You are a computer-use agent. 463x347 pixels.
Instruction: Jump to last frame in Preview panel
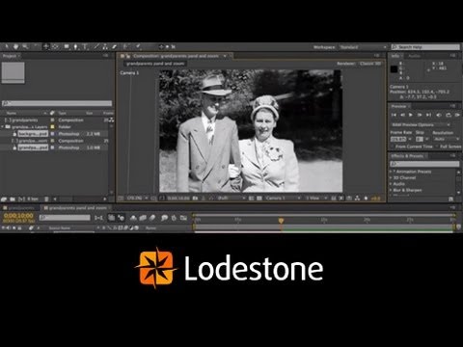coord(428,115)
